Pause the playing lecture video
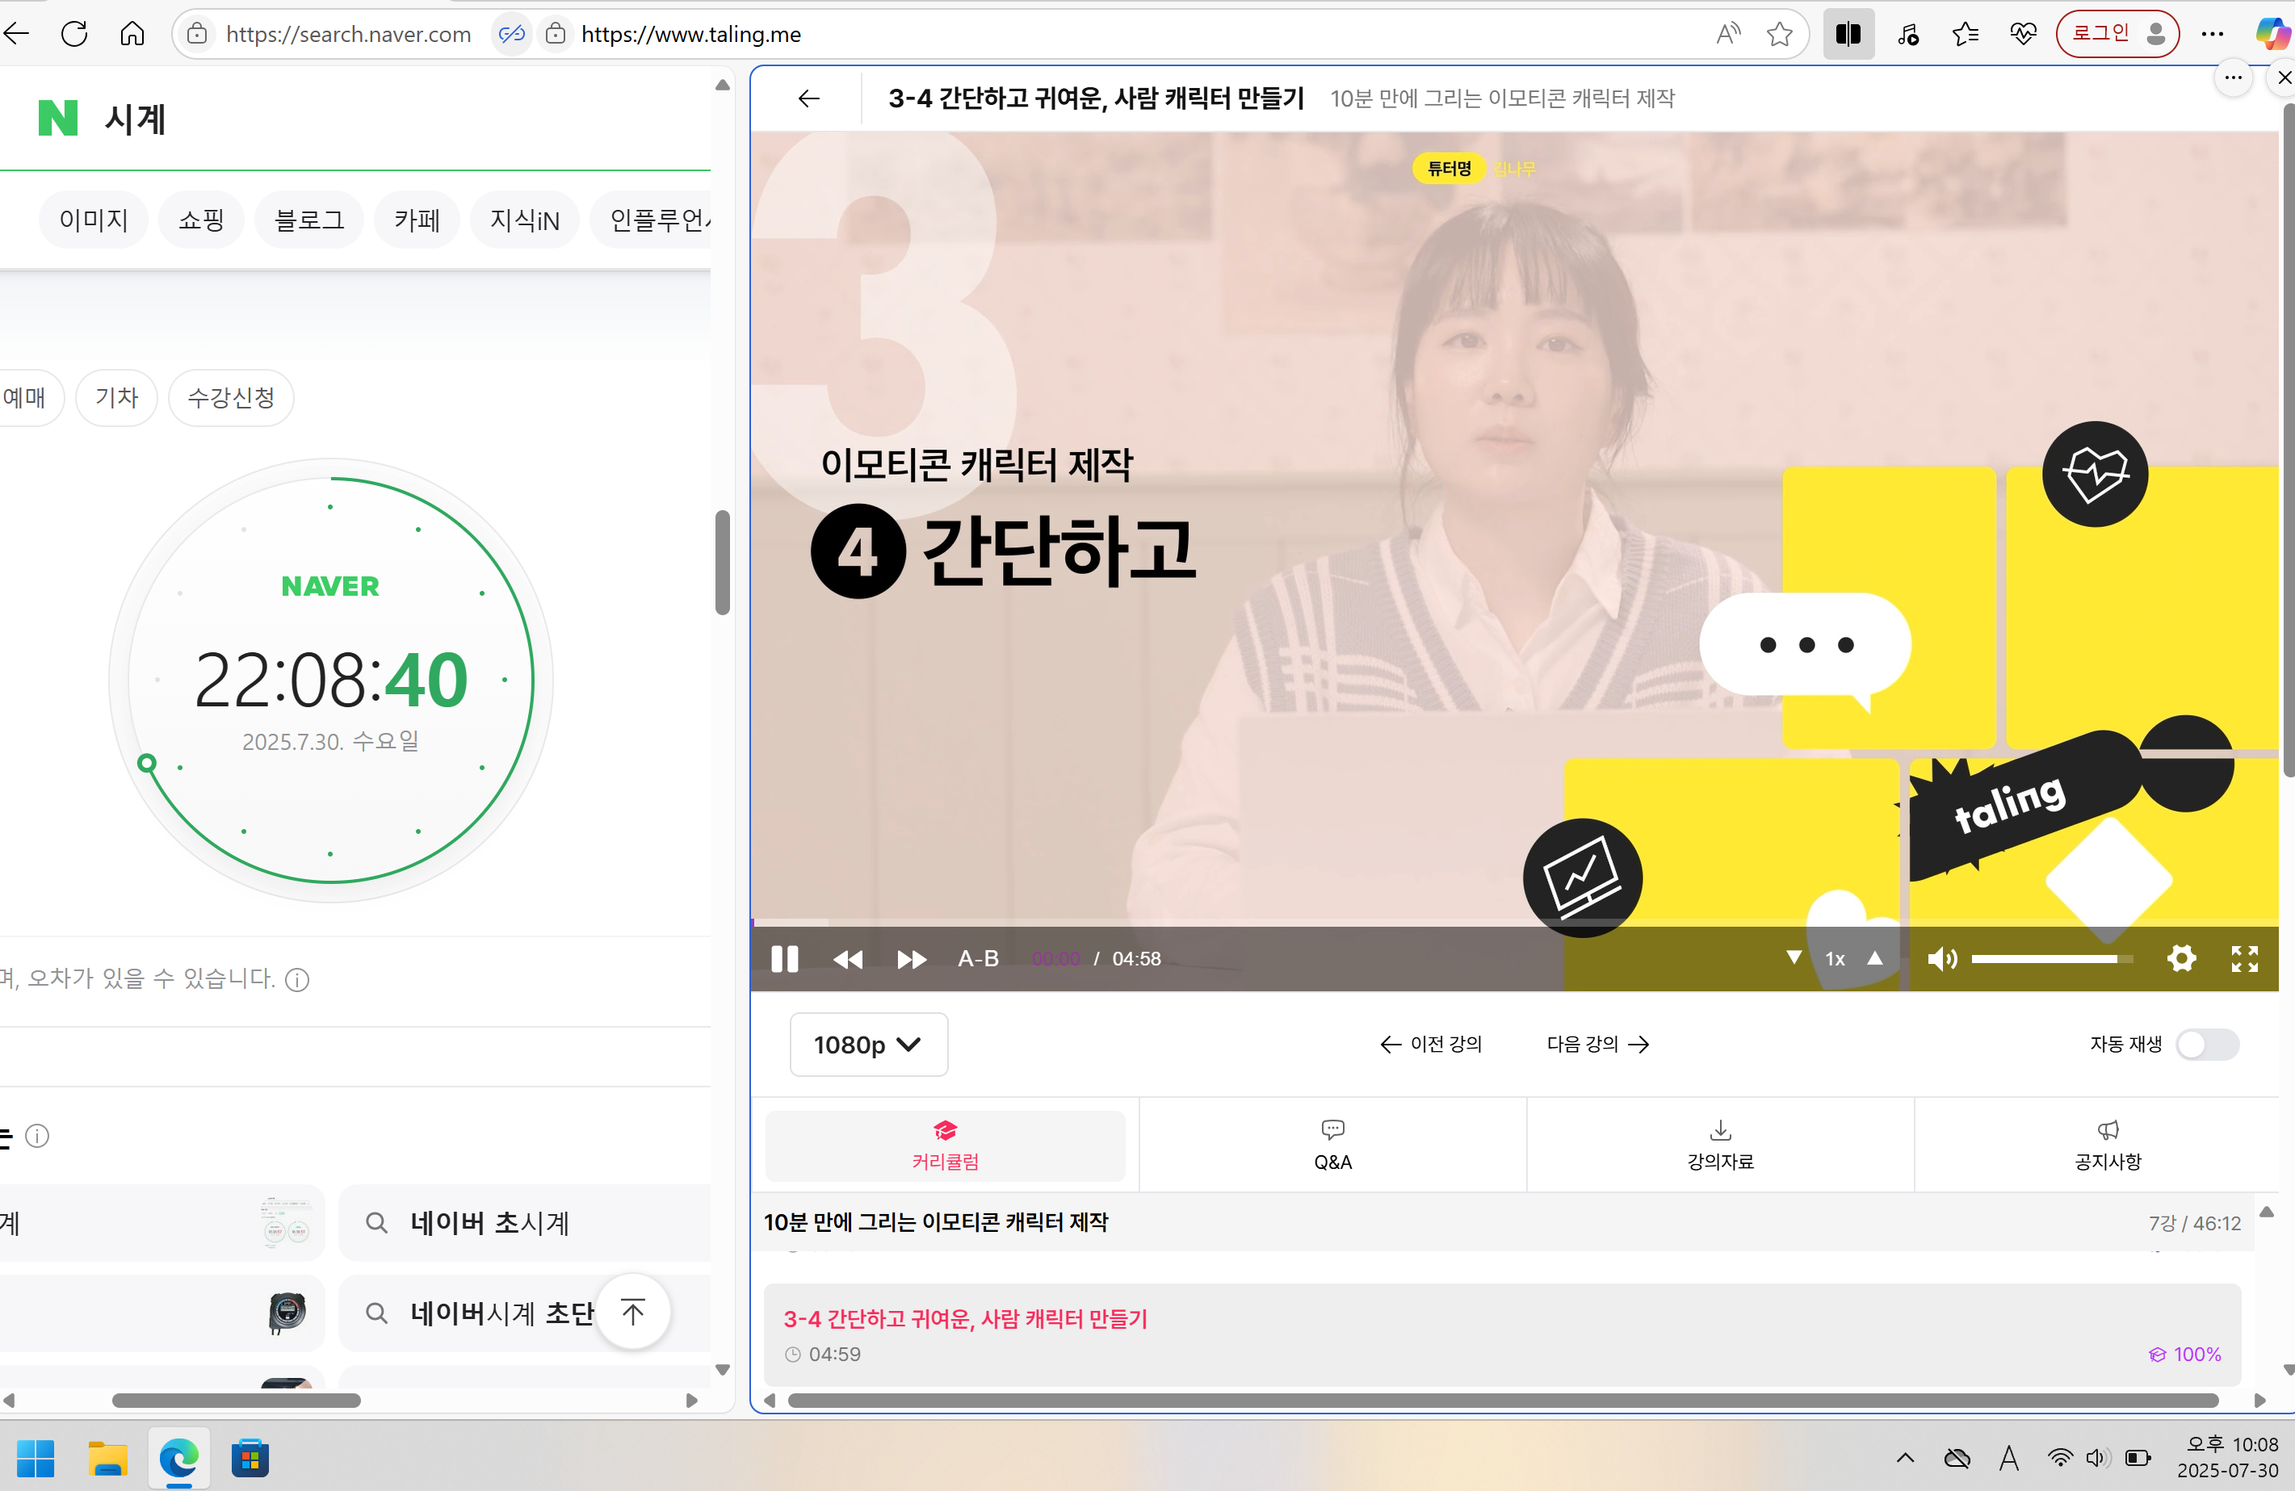Image resolution: width=2295 pixels, height=1491 pixels. (785, 959)
